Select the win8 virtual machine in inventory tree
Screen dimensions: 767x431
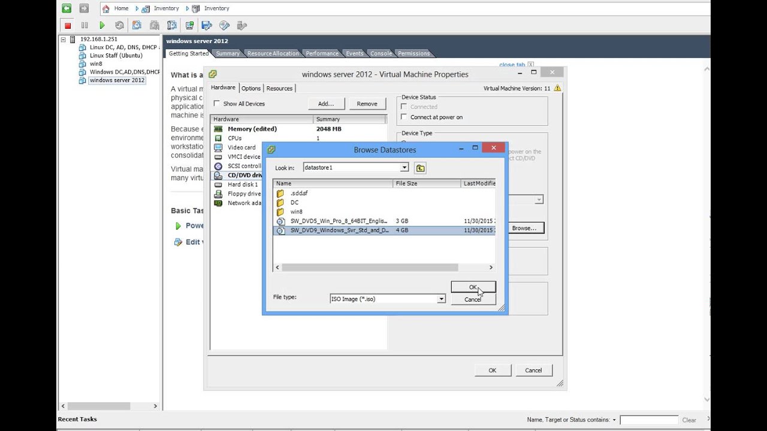click(96, 63)
